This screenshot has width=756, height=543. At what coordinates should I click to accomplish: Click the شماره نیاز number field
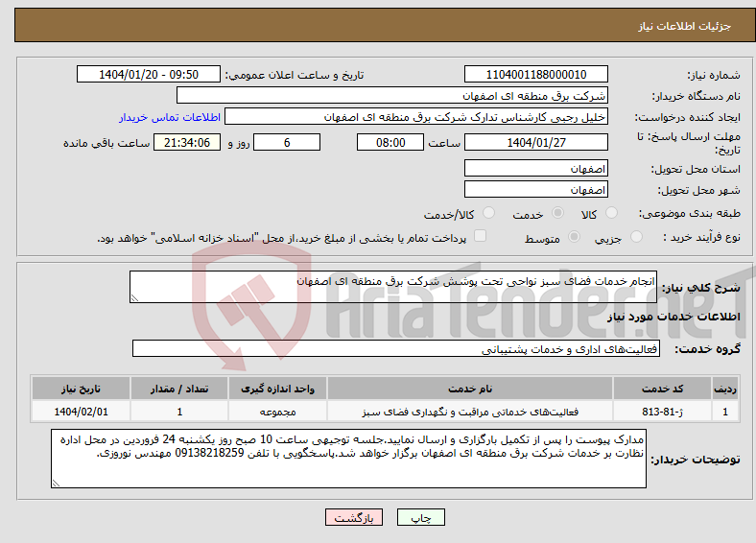tap(535, 74)
